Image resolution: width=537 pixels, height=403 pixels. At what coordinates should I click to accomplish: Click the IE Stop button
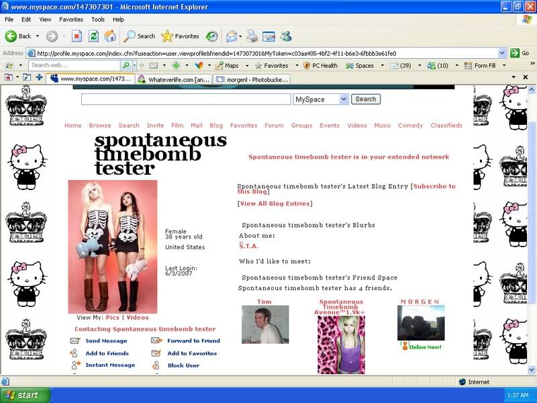tap(77, 36)
